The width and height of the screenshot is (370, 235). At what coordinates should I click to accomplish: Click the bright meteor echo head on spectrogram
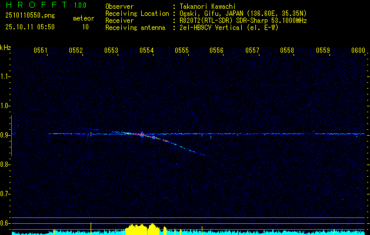(x=142, y=134)
